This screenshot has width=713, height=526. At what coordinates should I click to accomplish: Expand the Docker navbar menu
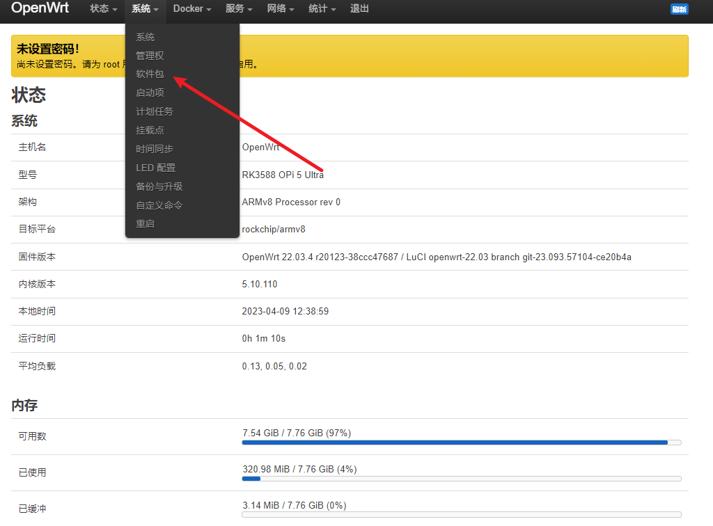(x=192, y=8)
